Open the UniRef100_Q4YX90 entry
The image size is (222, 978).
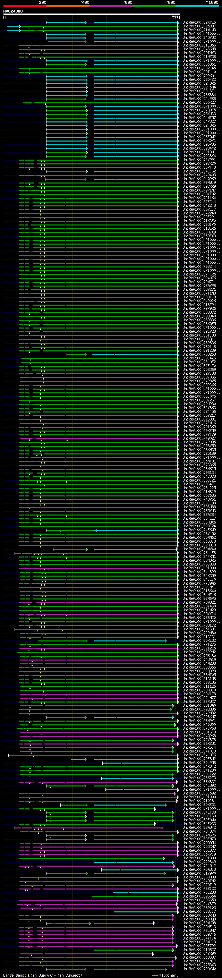(199, 954)
